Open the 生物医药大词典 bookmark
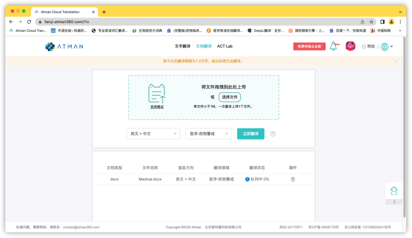The width and height of the screenshot is (412, 238). (148, 31)
